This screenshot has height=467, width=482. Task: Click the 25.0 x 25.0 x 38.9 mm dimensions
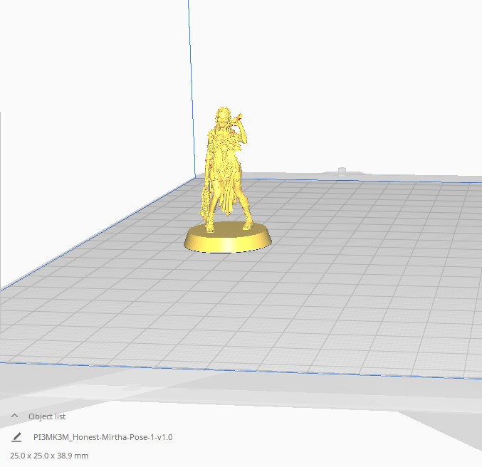coord(49,456)
